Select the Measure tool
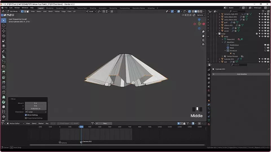This screenshot has height=152, width=271. click(4, 57)
